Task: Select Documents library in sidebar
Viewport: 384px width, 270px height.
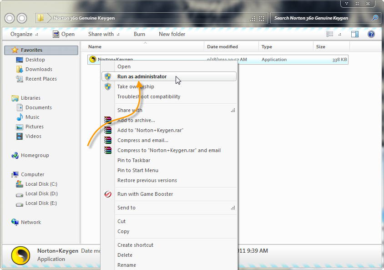Action: click(x=39, y=107)
